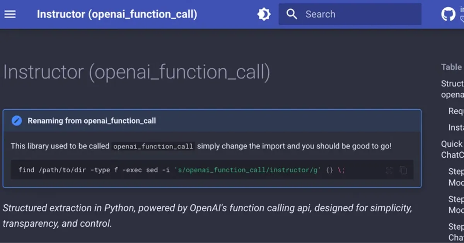Click the large Instructor page heading
This screenshot has width=464, height=243.
tap(136, 72)
